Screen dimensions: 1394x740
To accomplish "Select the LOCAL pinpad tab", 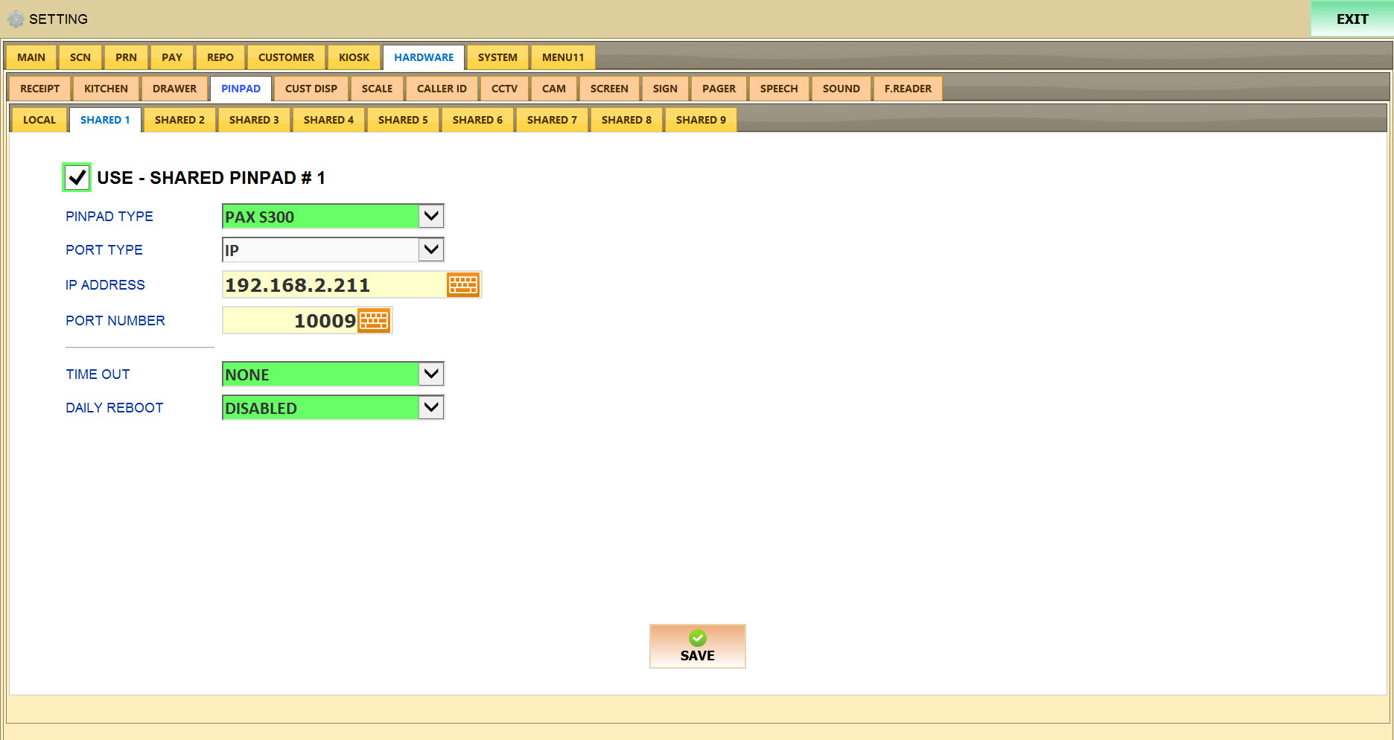I will click(x=39, y=120).
